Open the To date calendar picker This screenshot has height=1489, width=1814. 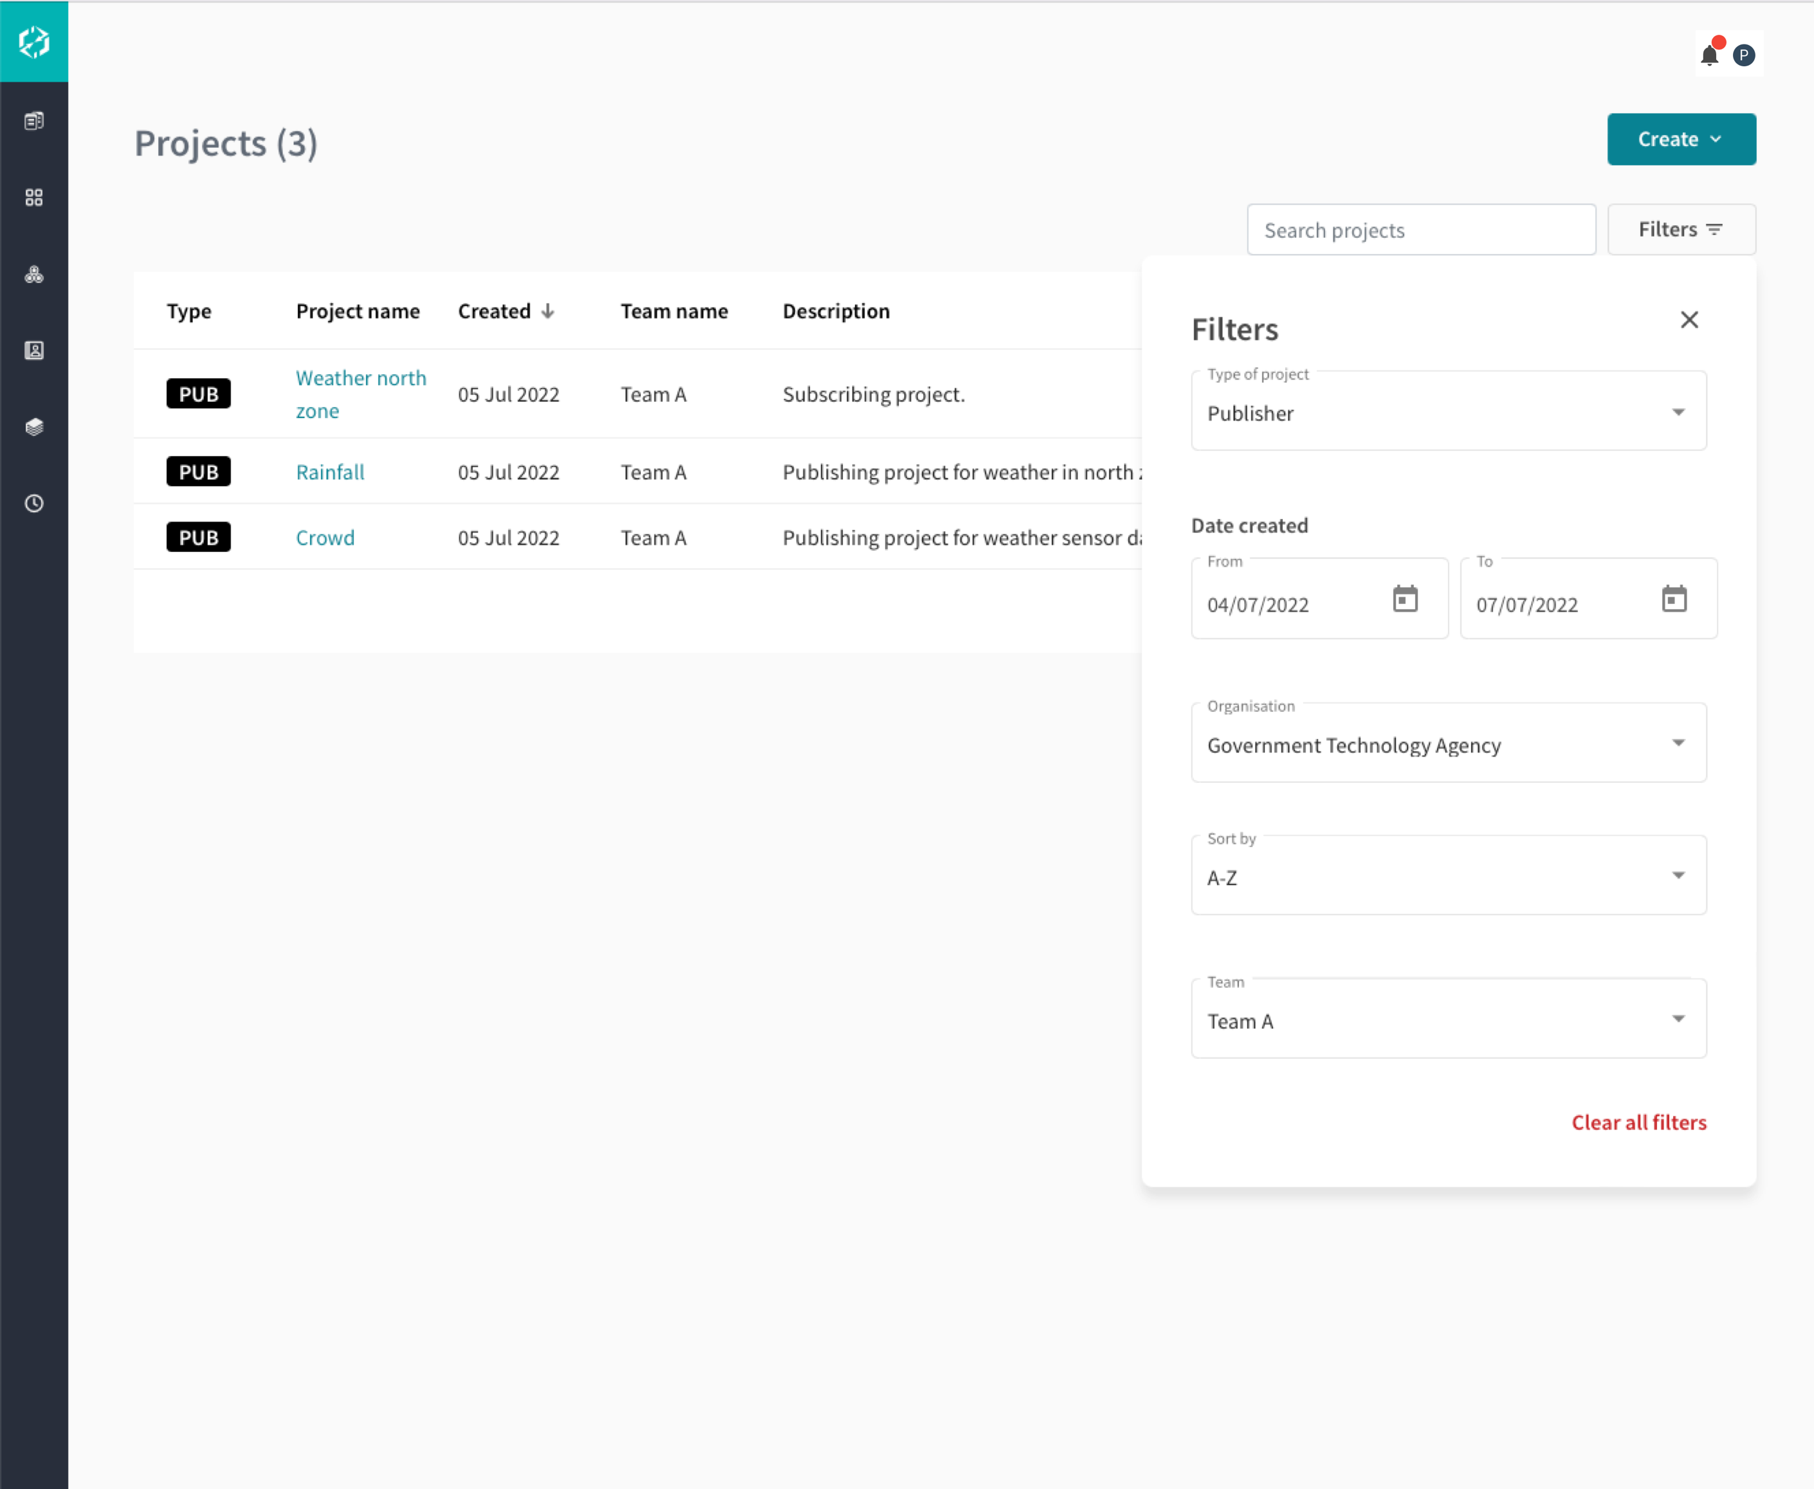tap(1673, 599)
